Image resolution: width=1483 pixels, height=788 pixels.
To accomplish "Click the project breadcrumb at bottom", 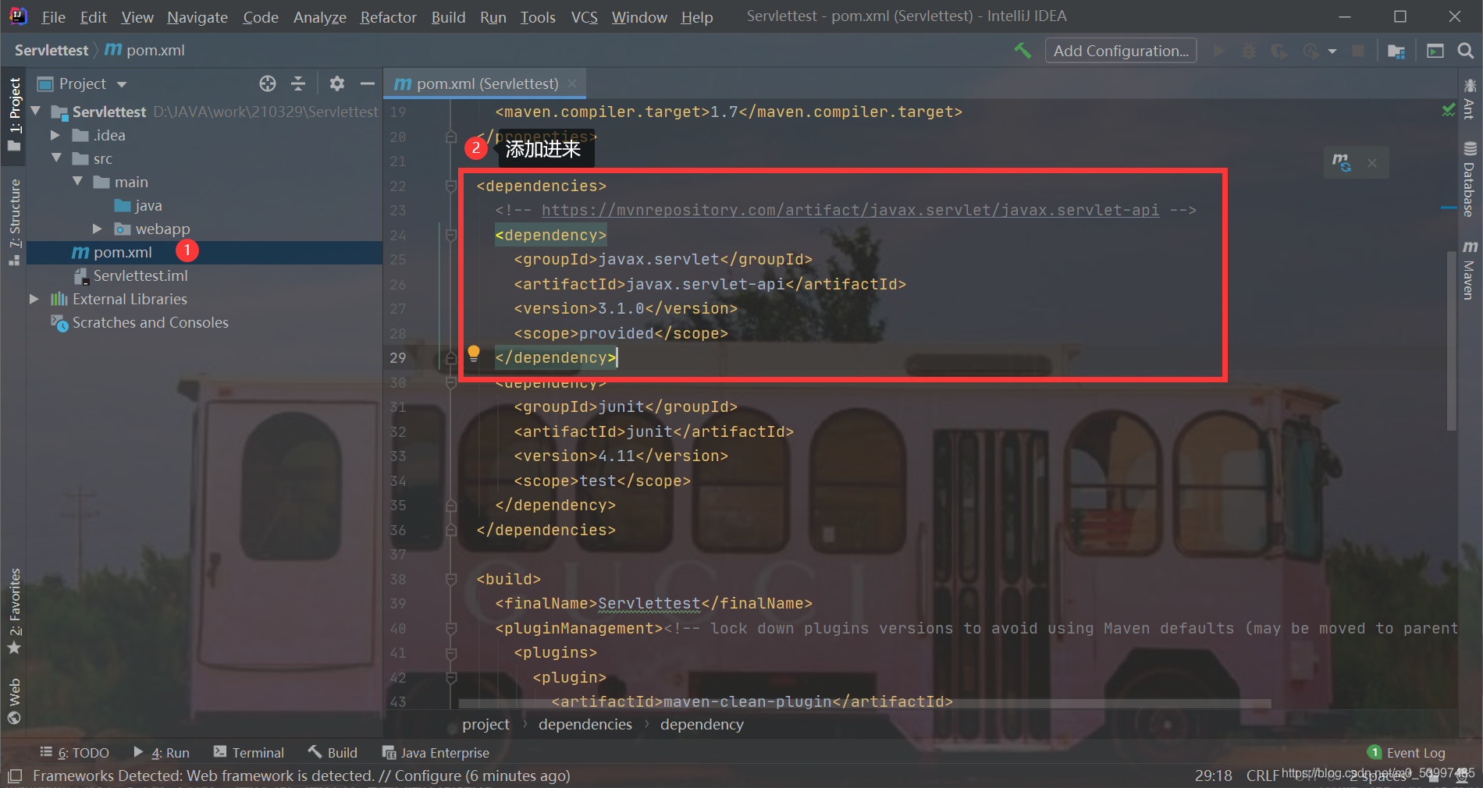I will pyautogui.click(x=485, y=724).
